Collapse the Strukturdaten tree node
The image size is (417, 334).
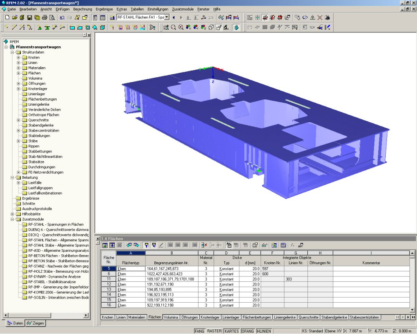(x=12, y=52)
